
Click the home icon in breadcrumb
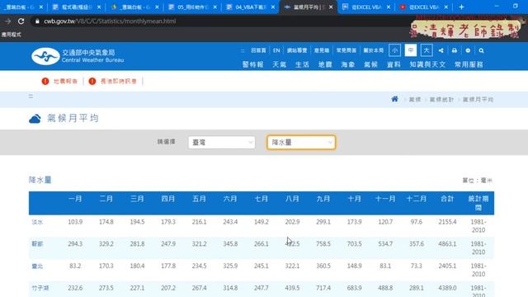[x=394, y=99]
